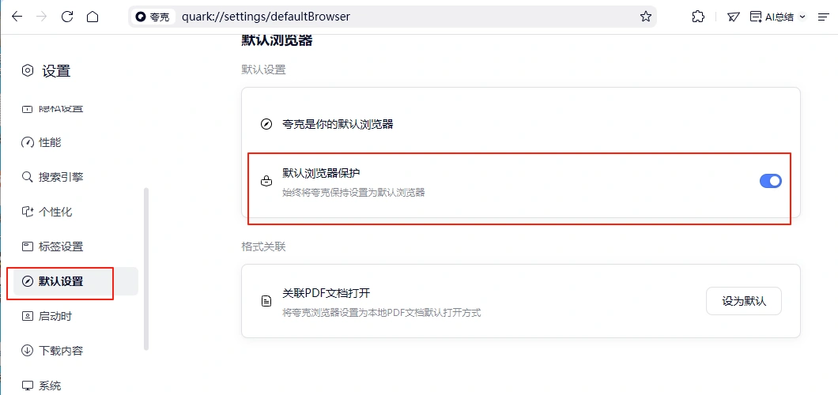Reload the current settings page

[x=67, y=17]
